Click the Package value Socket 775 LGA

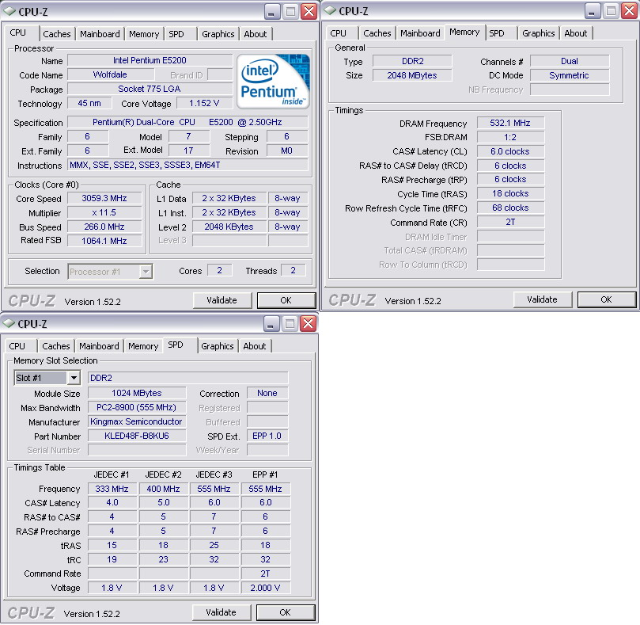150,89
